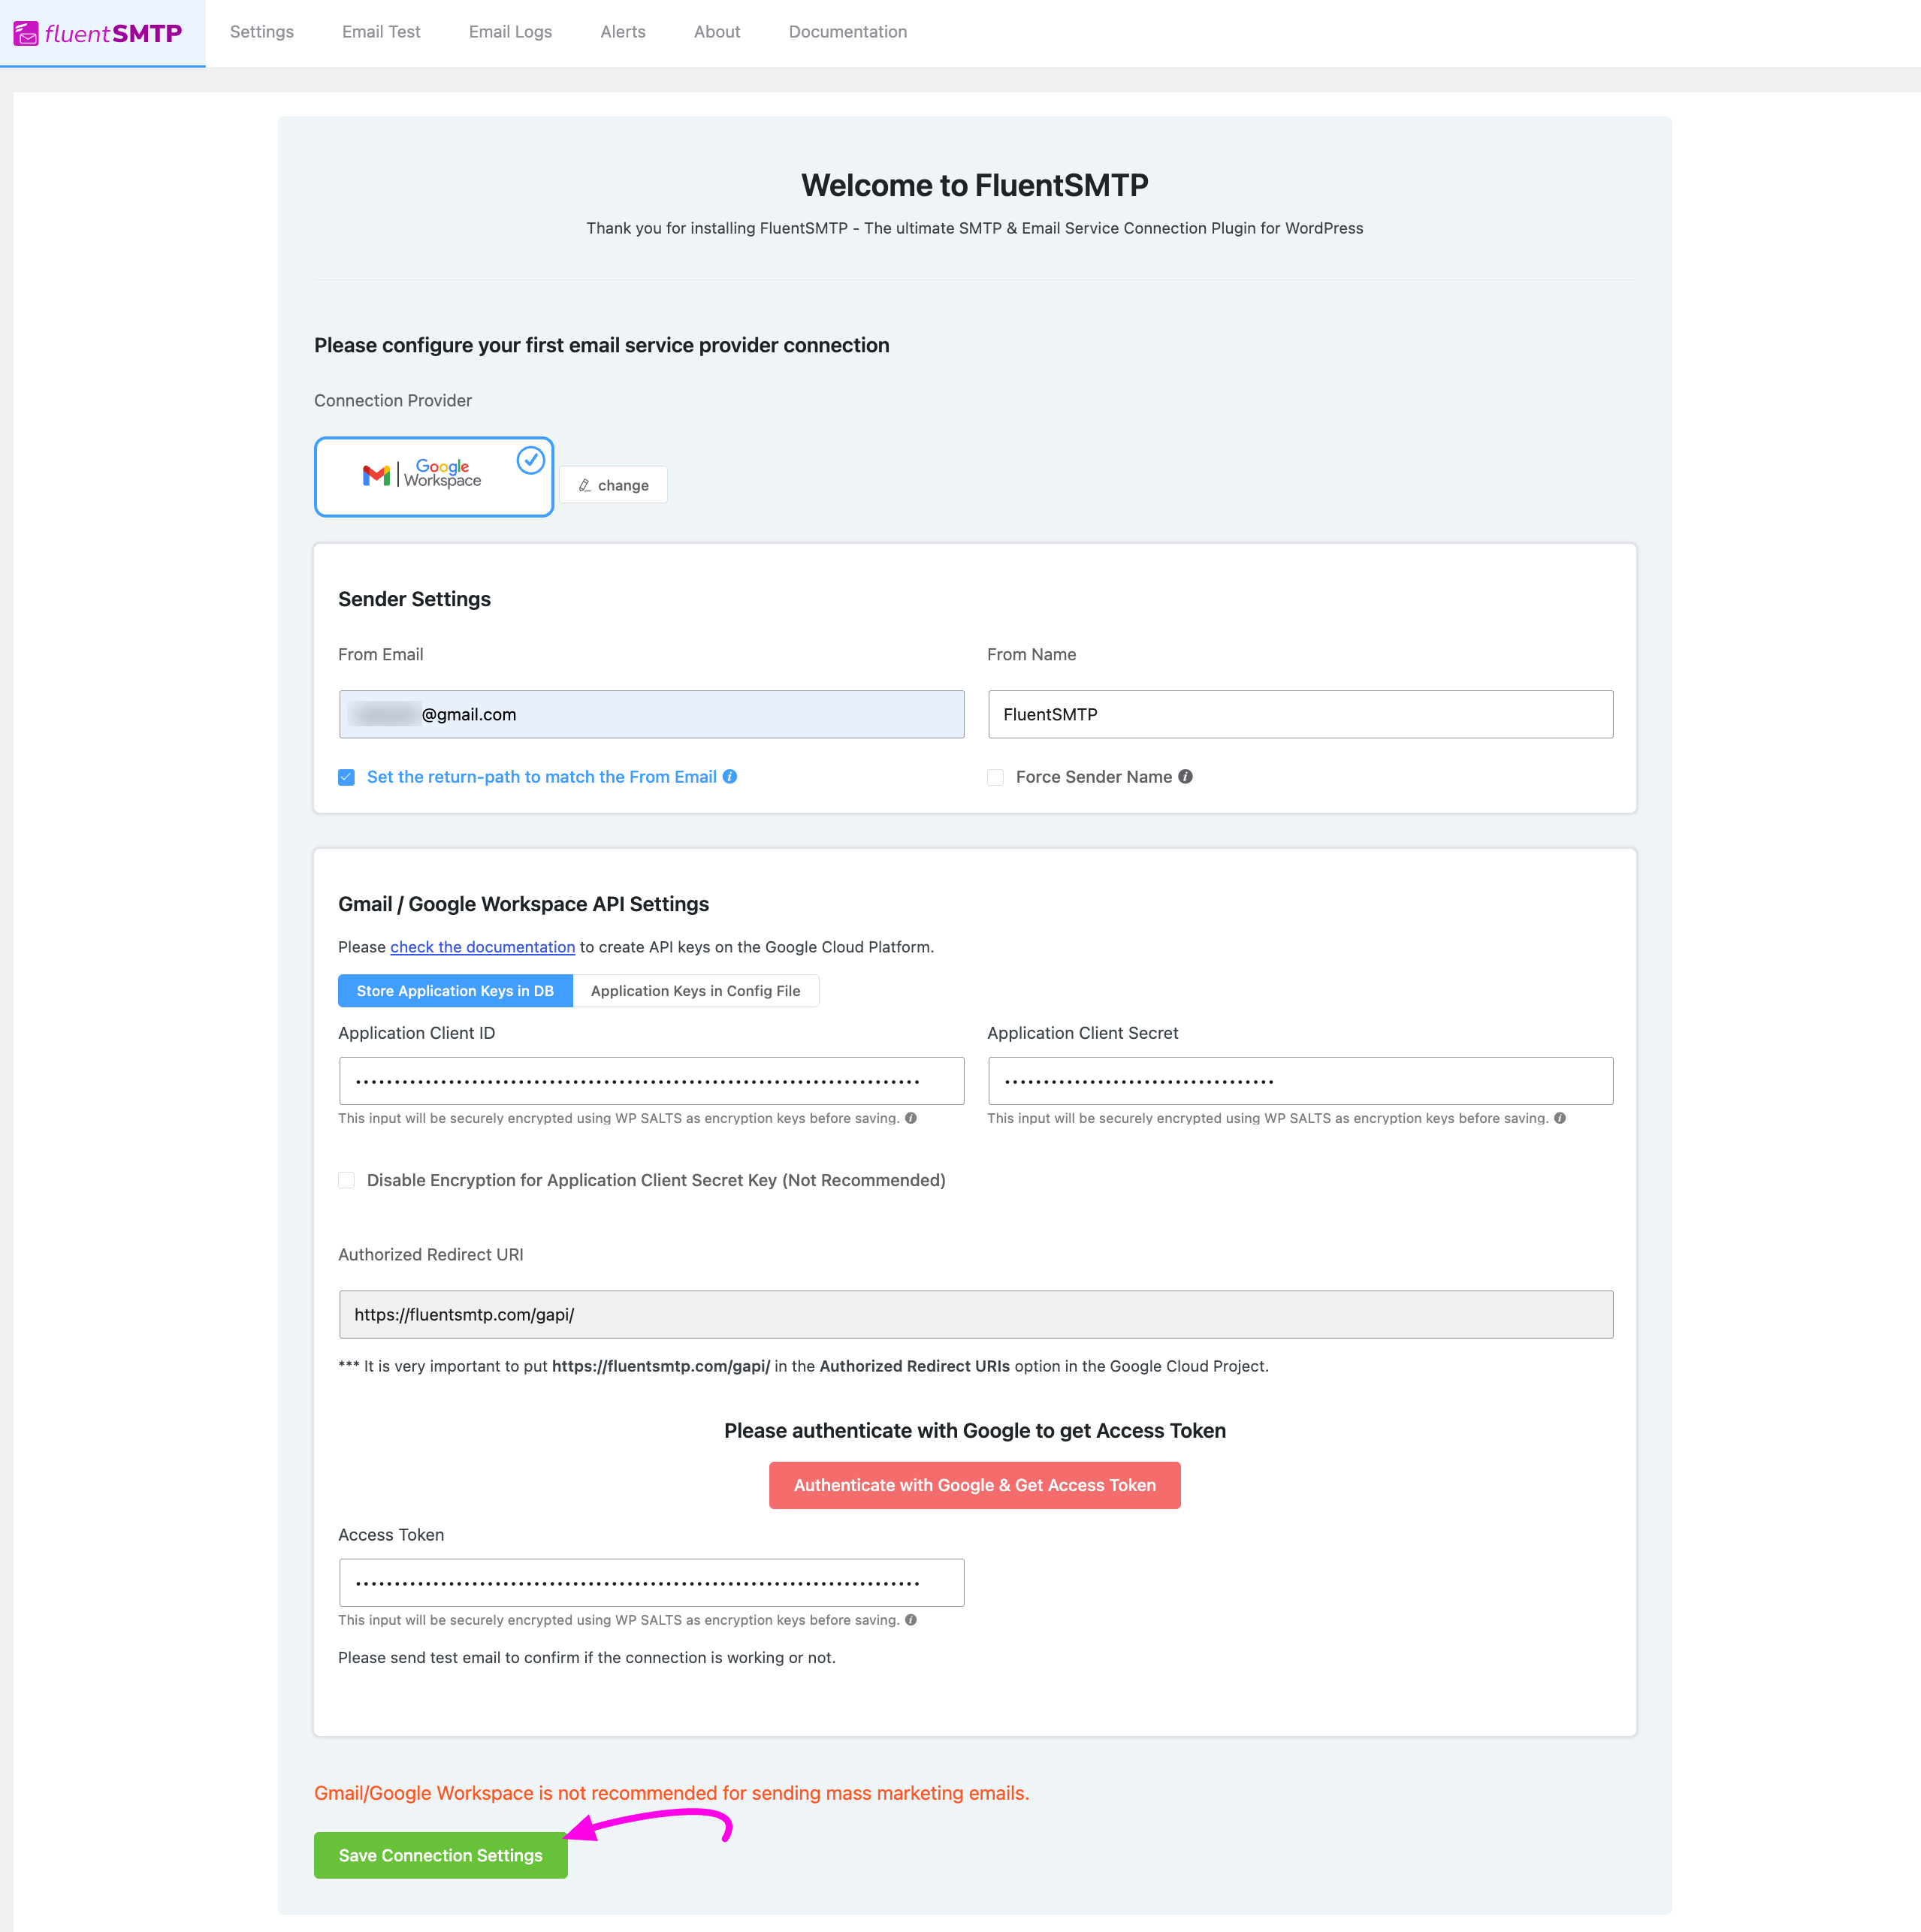Click info icon beside return-path option
The width and height of the screenshot is (1921, 1932).
(x=730, y=777)
